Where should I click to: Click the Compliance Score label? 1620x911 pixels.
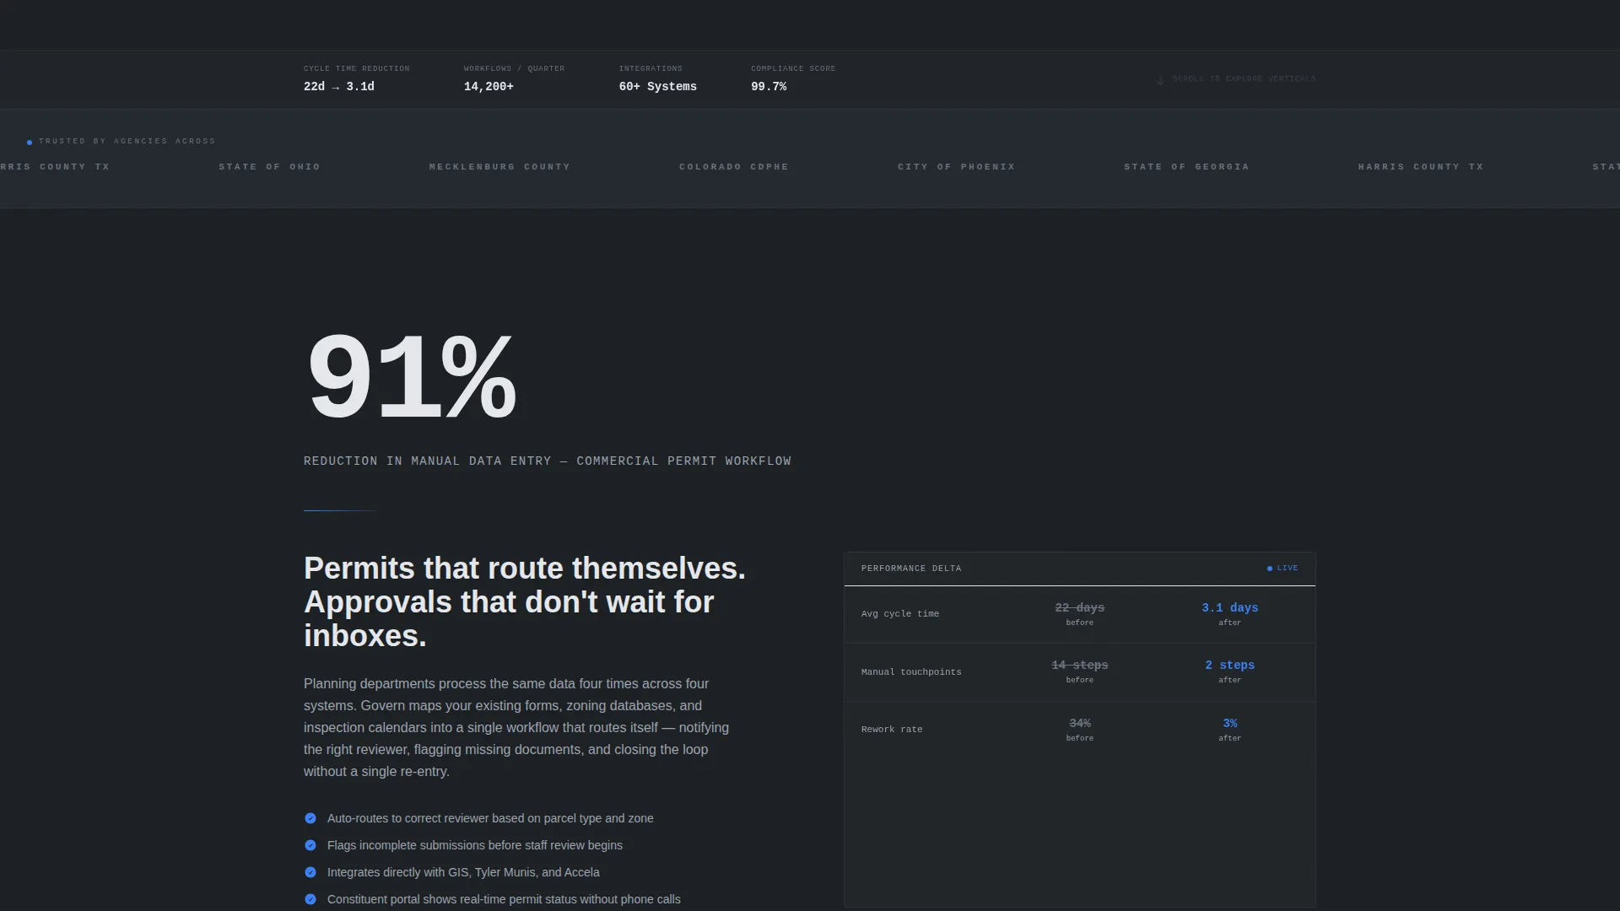[793, 68]
